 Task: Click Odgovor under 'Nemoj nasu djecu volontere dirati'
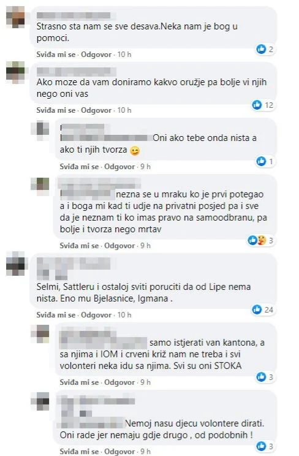119,452
